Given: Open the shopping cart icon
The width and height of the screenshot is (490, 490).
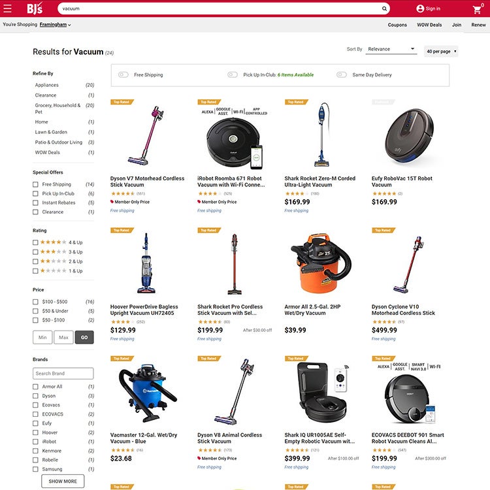Looking at the screenshot, I should coord(477,10).
